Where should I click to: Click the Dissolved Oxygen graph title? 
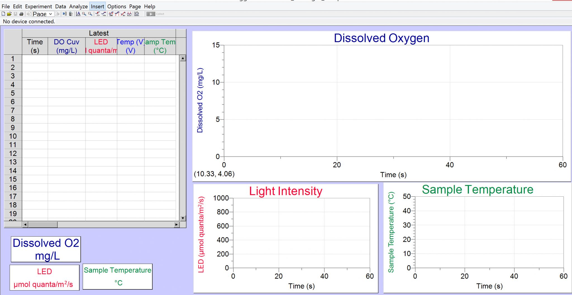(x=381, y=38)
